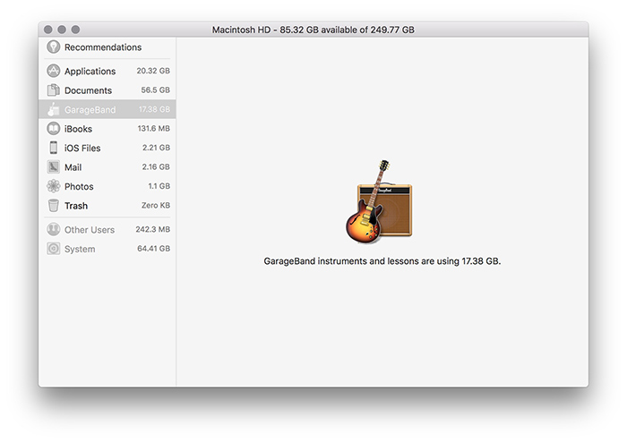Viewport: 627px width, 442px height.
Task: Close the storage management window
Action: tap(48, 30)
